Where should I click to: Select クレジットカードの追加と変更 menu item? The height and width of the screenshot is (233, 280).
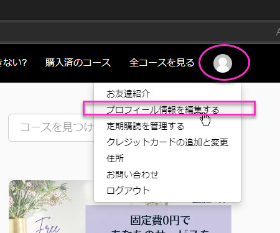pos(167,142)
